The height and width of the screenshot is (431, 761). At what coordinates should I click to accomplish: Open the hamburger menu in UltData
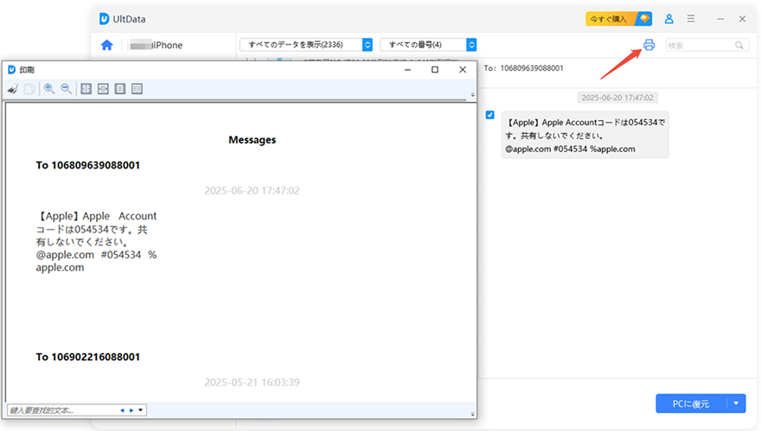click(x=691, y=19)
